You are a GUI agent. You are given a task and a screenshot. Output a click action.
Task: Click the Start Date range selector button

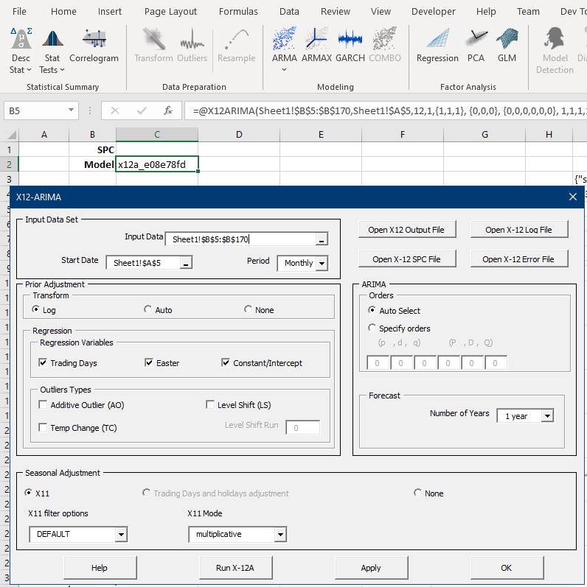186,263
